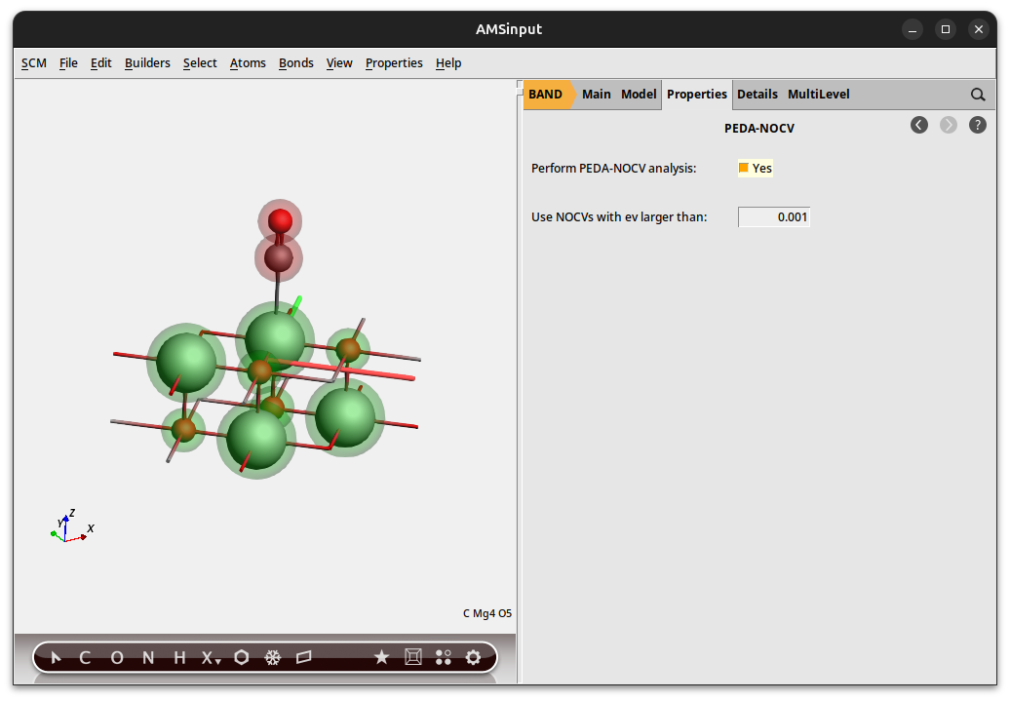
Task: Open the Builders menu
Action: tap(147, 63)
